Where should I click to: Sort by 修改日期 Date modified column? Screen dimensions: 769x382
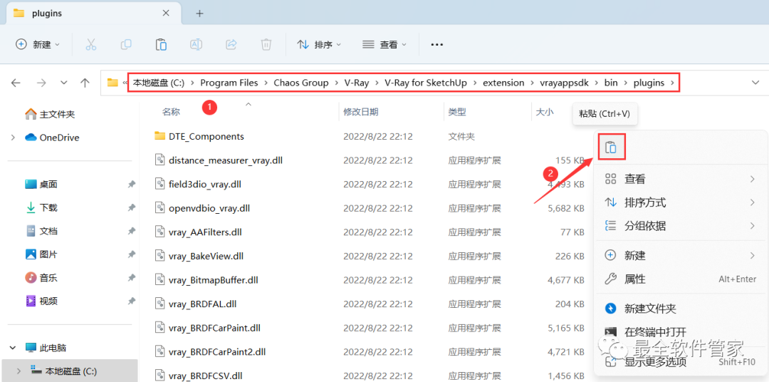click(x=360, y=112)
